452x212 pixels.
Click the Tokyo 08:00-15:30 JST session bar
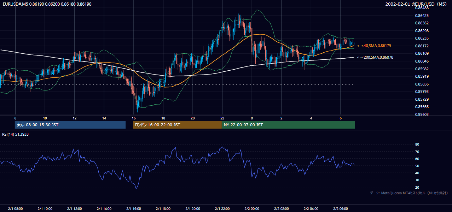point(70,125)
